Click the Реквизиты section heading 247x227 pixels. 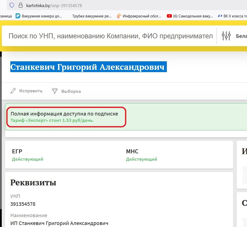tap(33, 182)
